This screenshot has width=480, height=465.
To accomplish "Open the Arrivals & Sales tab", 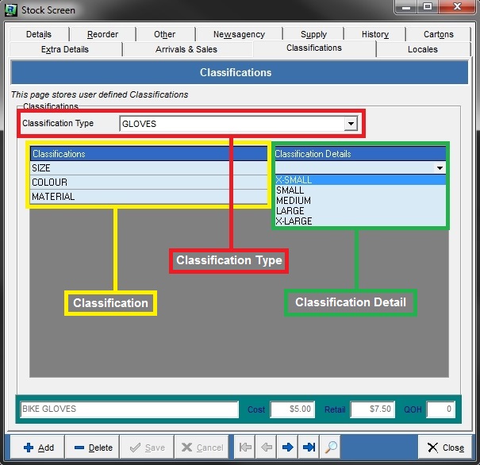I will pos(186,49).
